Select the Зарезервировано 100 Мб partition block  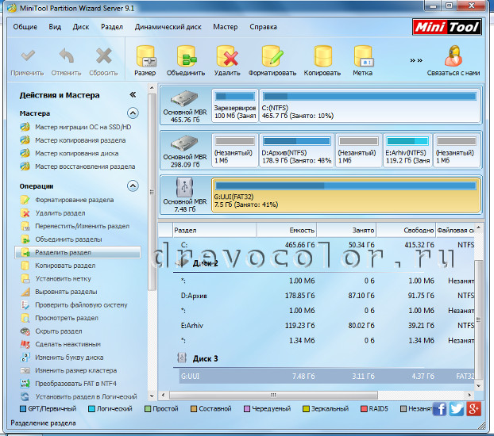[x=235, y=105]
